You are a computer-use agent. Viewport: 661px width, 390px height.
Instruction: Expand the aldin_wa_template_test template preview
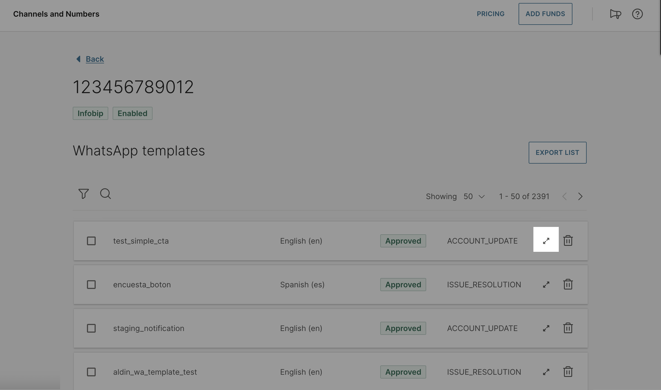tap(546, 372)
